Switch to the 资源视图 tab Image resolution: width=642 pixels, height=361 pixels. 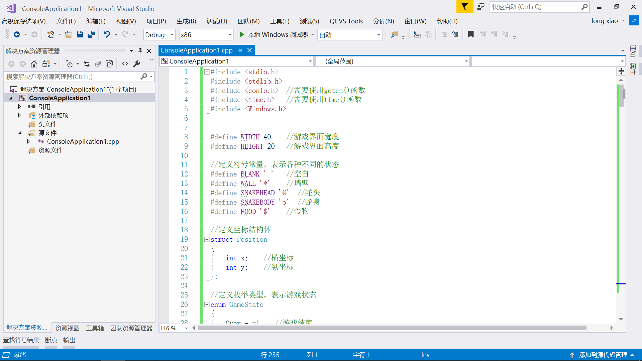tap(67, 328)
